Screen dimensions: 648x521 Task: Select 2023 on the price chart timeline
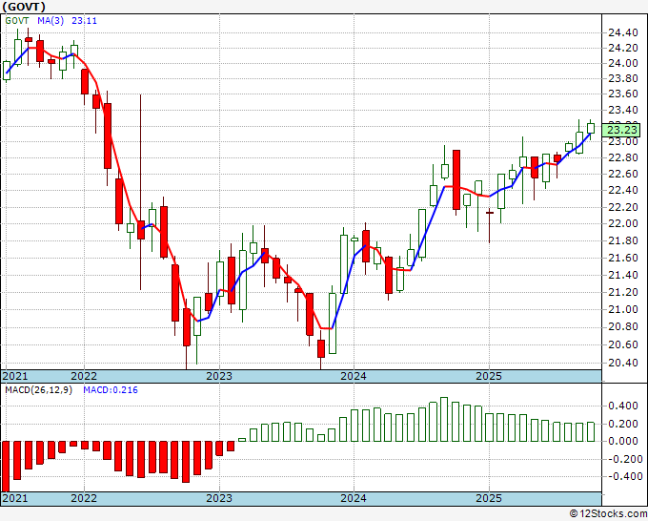click(219, 376)
